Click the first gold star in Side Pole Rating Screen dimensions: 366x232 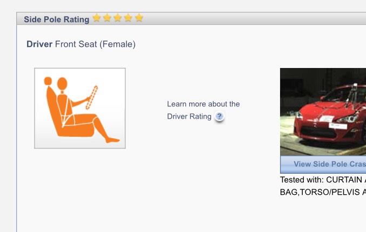(x=97, y=18)
